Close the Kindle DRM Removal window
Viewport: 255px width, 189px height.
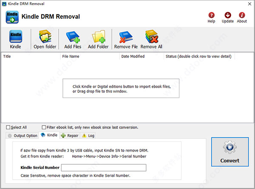[x=249, y=4]
